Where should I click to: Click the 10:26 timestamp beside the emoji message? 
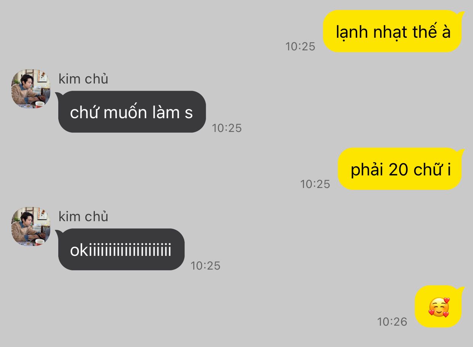[x=392, y=322]
